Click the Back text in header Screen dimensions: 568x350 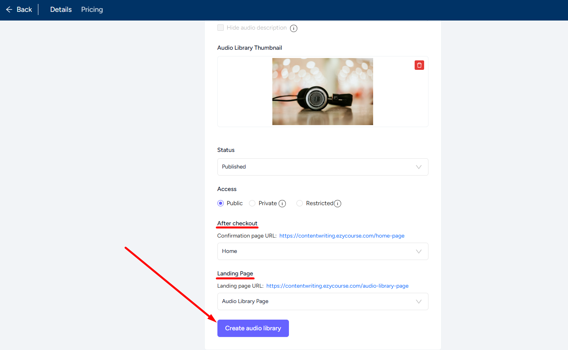click(24, 9)
